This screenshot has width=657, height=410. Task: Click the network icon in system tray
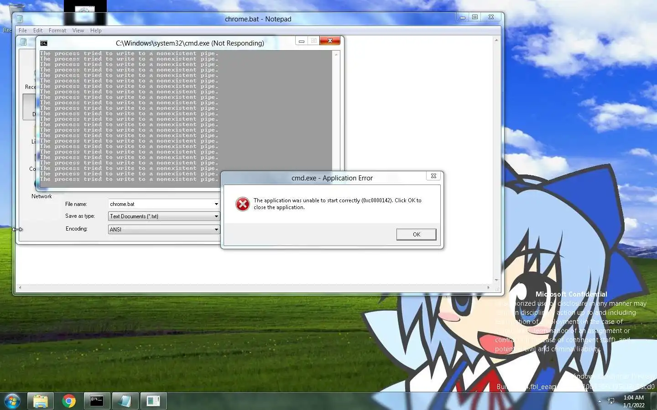point(611,401)
